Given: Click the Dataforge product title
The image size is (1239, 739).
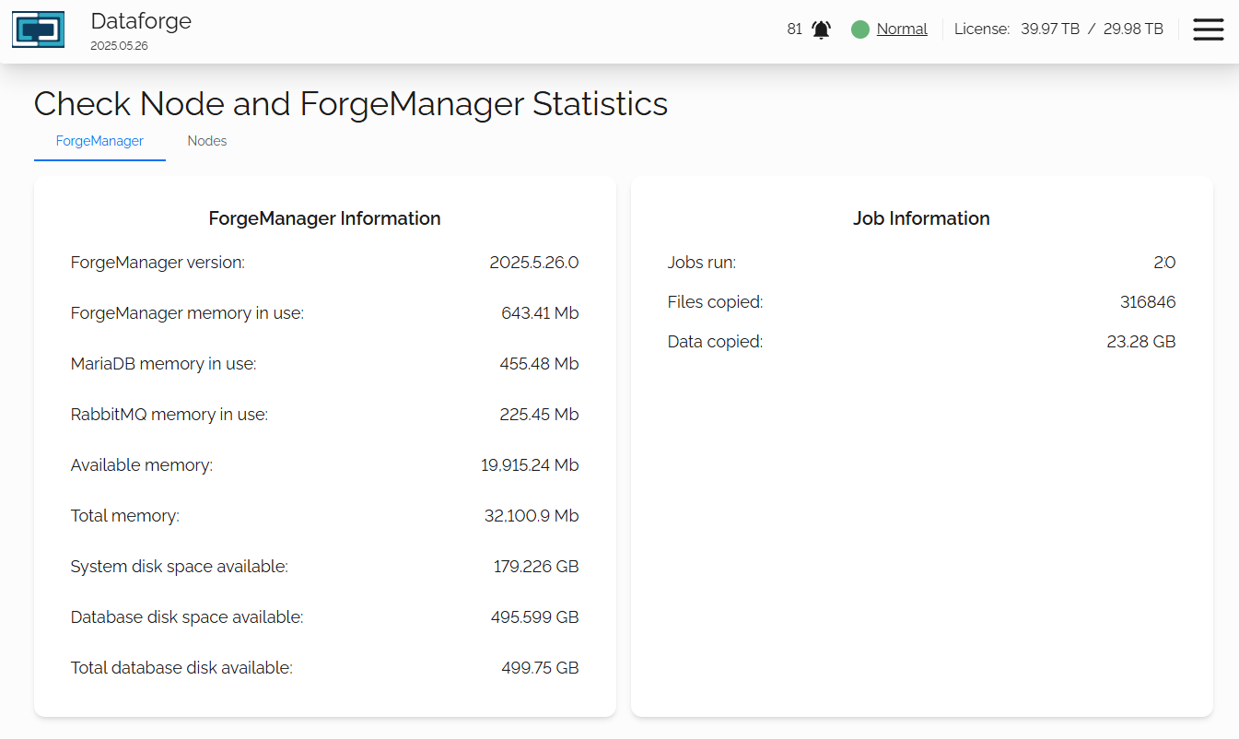Looking at the screenshot, I should coord(141,21).
